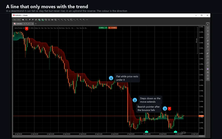Click the New order button
This screenshot has height=139, width=222.
click(17, 20)
